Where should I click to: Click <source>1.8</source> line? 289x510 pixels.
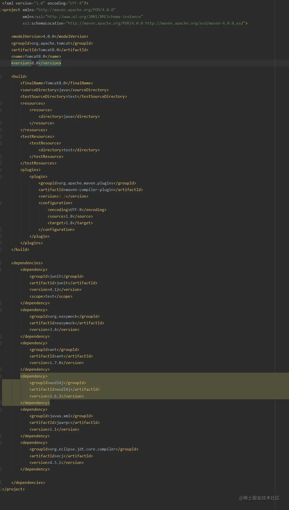[70, 216]
